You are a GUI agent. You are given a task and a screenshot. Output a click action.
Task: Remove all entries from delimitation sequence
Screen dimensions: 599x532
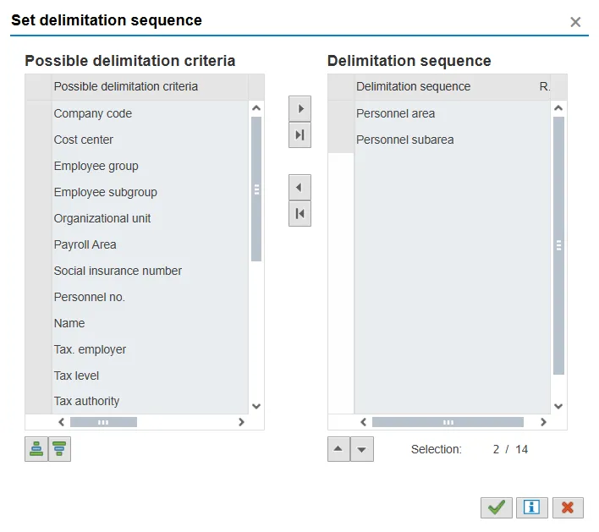[299, 213]
